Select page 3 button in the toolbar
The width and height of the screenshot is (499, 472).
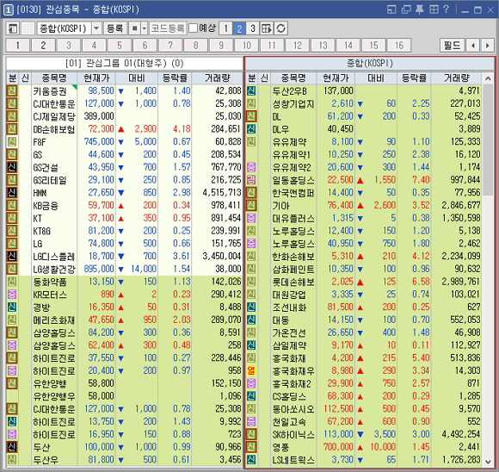(253, 28)
